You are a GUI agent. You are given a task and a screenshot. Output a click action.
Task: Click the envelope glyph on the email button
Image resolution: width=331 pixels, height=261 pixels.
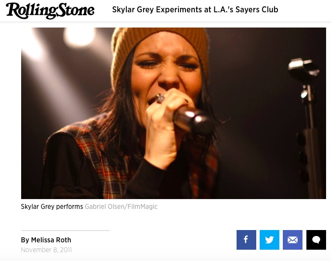293,240
